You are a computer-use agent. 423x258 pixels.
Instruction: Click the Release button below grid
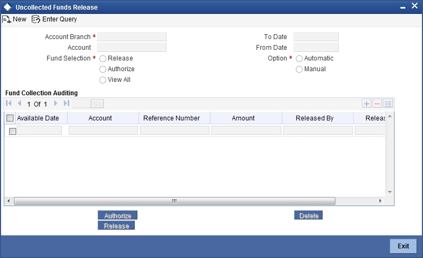point(116,225)
